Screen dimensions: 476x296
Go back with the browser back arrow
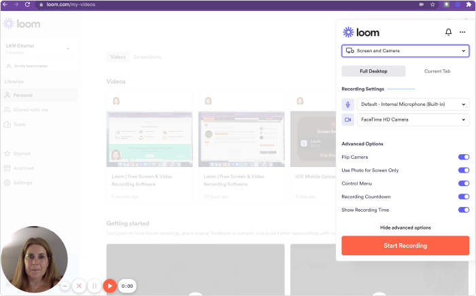(5, 4)
